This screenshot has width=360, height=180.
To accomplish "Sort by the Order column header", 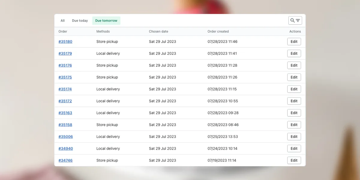I will coord(62,31).
